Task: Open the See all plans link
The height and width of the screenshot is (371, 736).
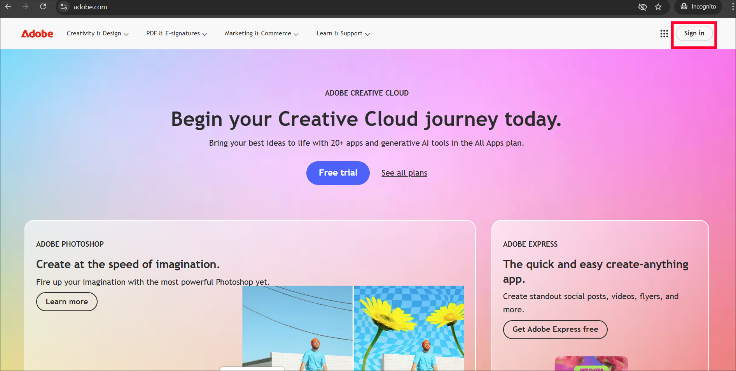Action: pos(404,173)
